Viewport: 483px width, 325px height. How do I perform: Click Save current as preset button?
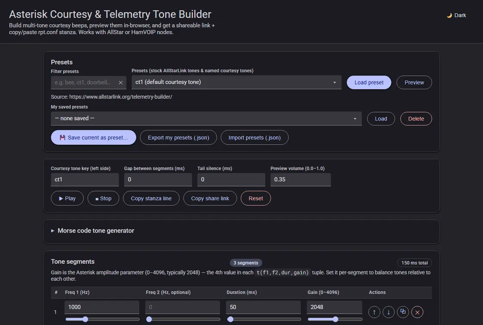93,138
